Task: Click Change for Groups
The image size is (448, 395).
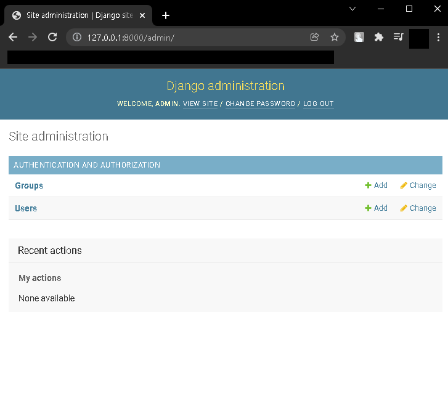Action: point(418,185)
